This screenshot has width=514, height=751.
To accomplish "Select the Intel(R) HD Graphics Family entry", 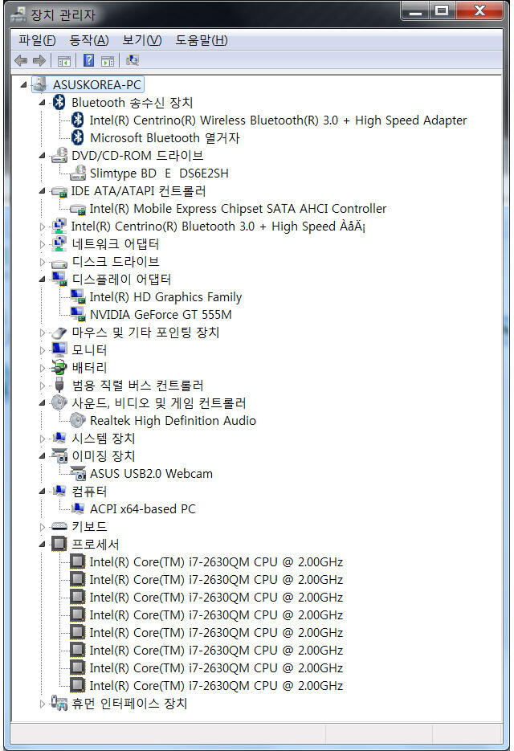I will pyautogui.click(x=165, y=297).
